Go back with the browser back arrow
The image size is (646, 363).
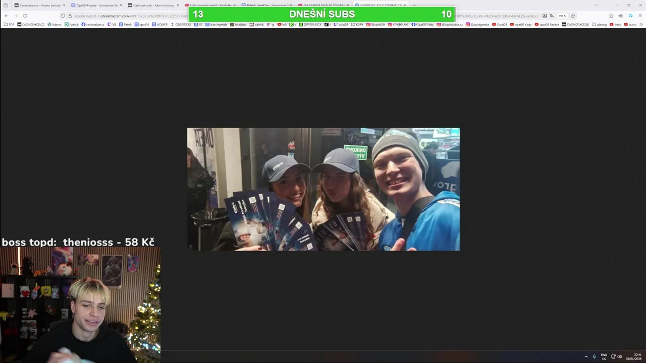7,16
